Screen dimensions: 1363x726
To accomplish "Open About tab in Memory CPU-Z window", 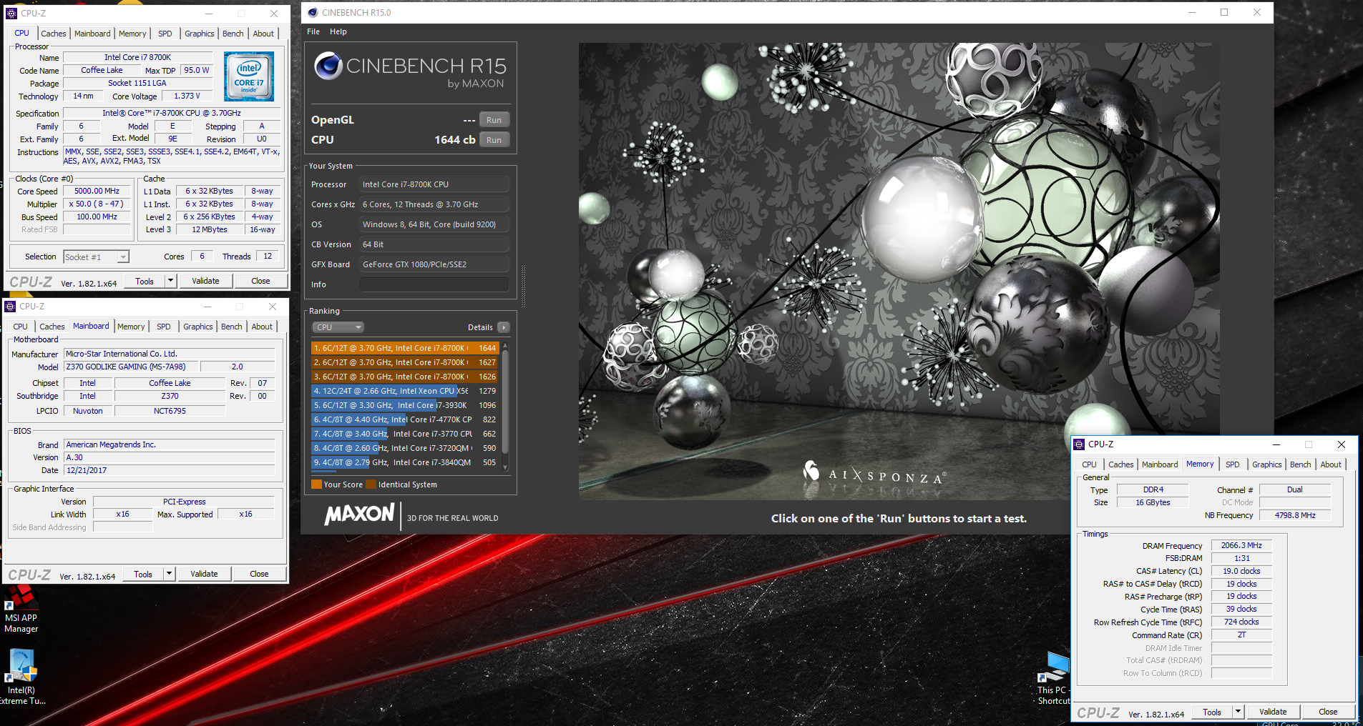I will click(1331, 464).
